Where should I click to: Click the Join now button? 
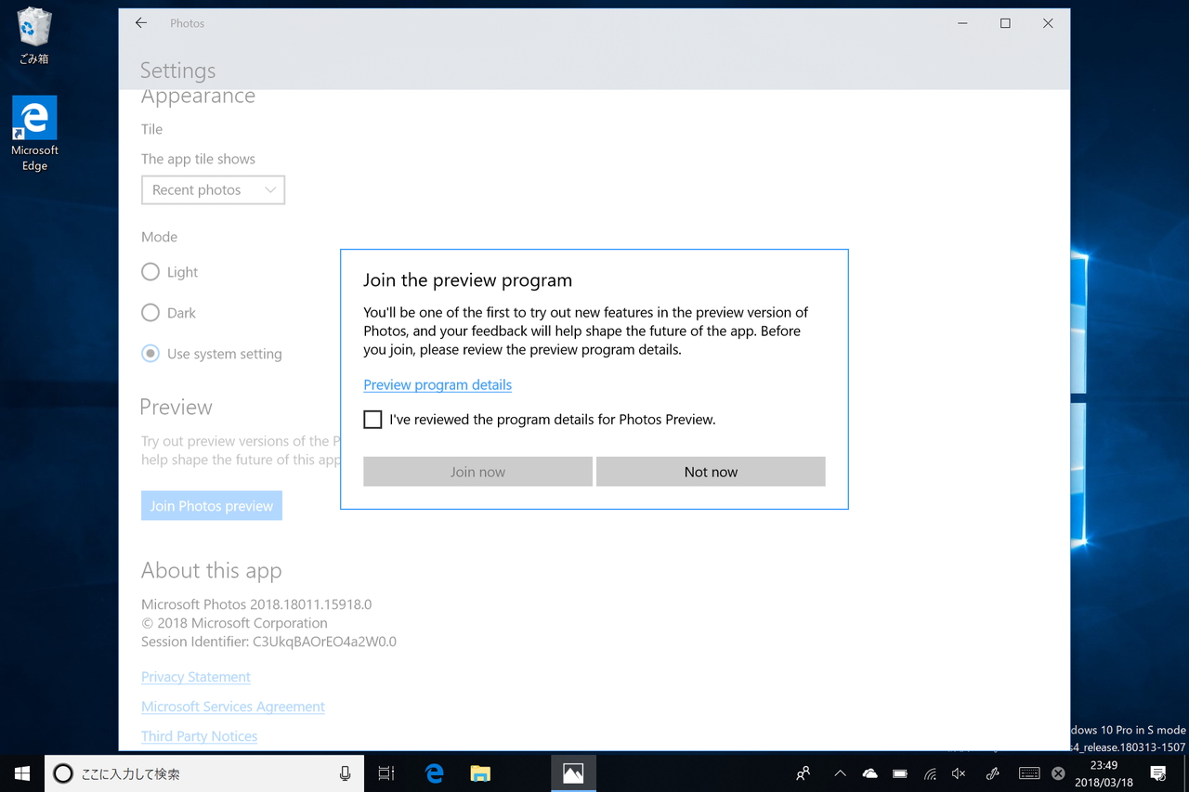pyautogui.click(x=477, y=472)
